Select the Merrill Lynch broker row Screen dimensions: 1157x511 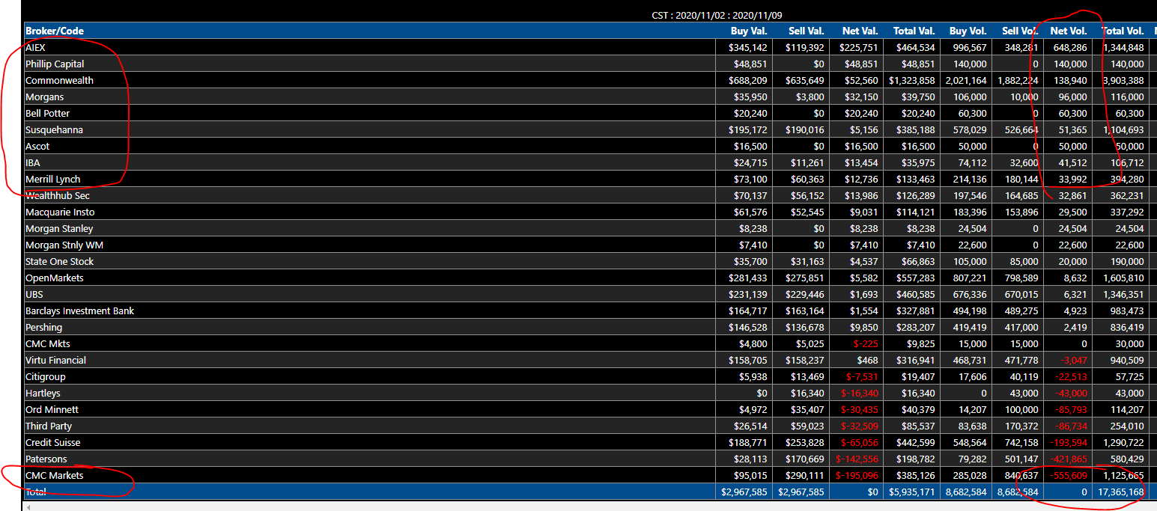click(x=589, y=179)
